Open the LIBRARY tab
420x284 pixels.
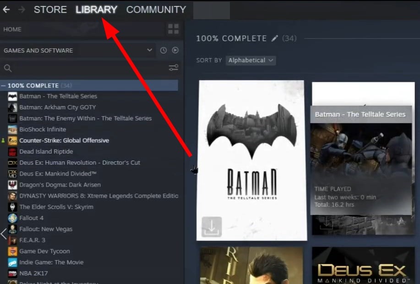pos(96,10)
